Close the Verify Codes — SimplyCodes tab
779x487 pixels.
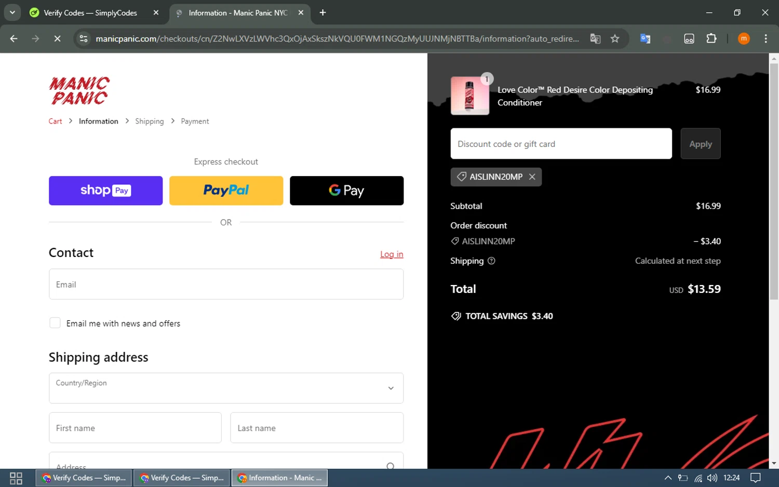point(156,12)
